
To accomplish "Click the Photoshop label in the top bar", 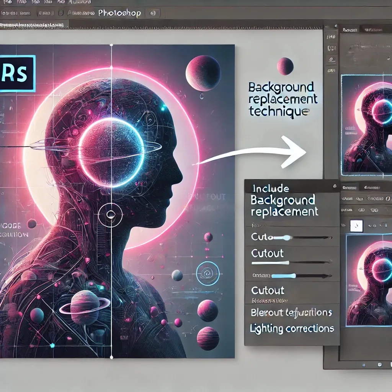I will click(x=119, y=13).
